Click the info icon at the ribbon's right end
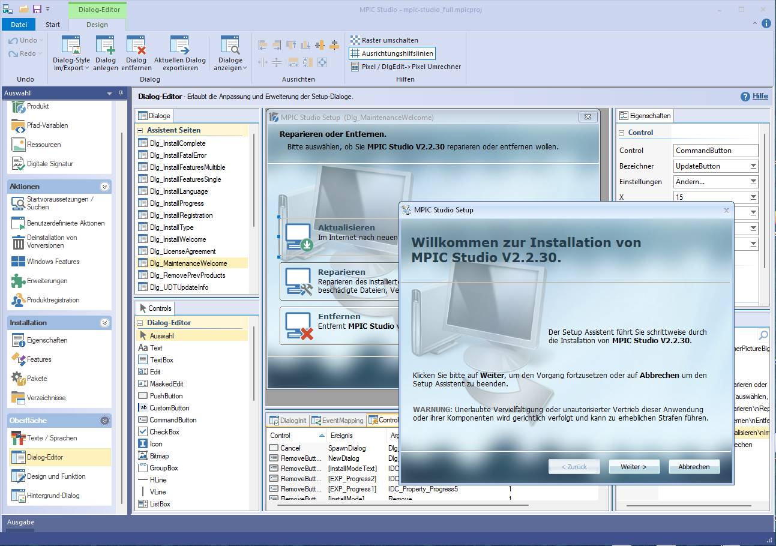 coord(766,23)
